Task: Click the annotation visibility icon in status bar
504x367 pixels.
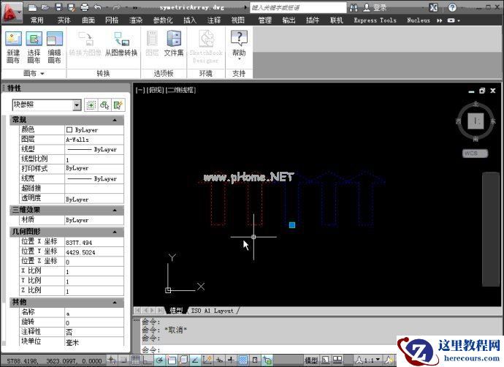Action: pyautogui.click(x=390, y=360)
